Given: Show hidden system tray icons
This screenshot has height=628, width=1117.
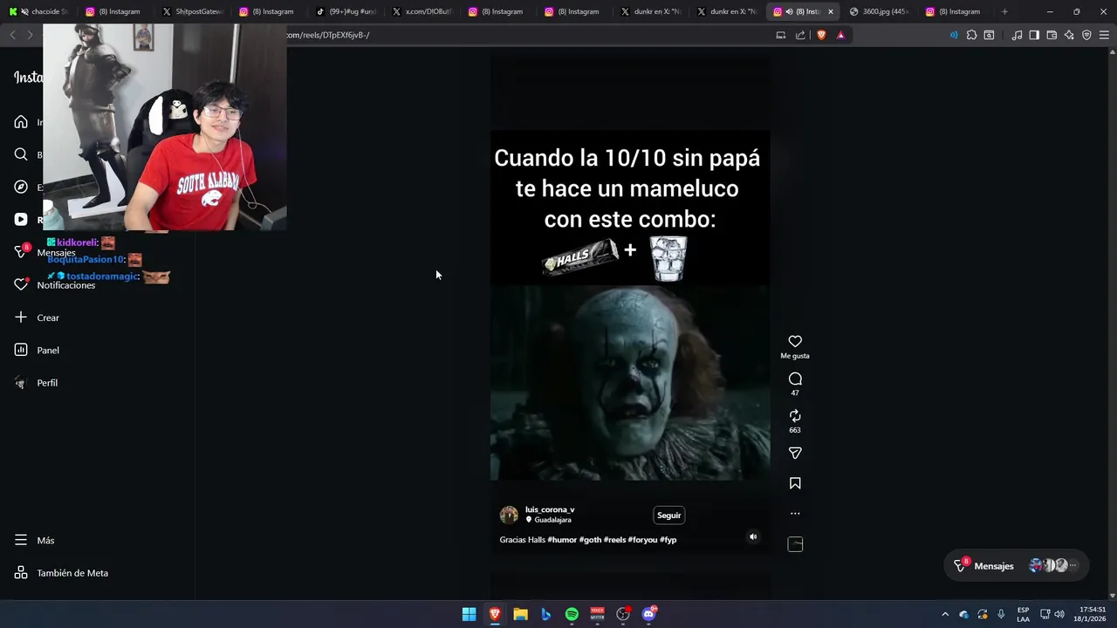Looking at the screenshot, I should [x=944, y=614].
